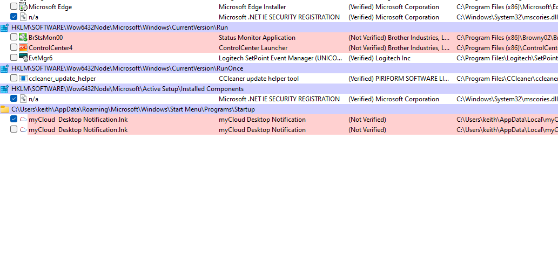
Task: Click the C:\Program Files\CCleaner path cell
Action: pos(507,79)
